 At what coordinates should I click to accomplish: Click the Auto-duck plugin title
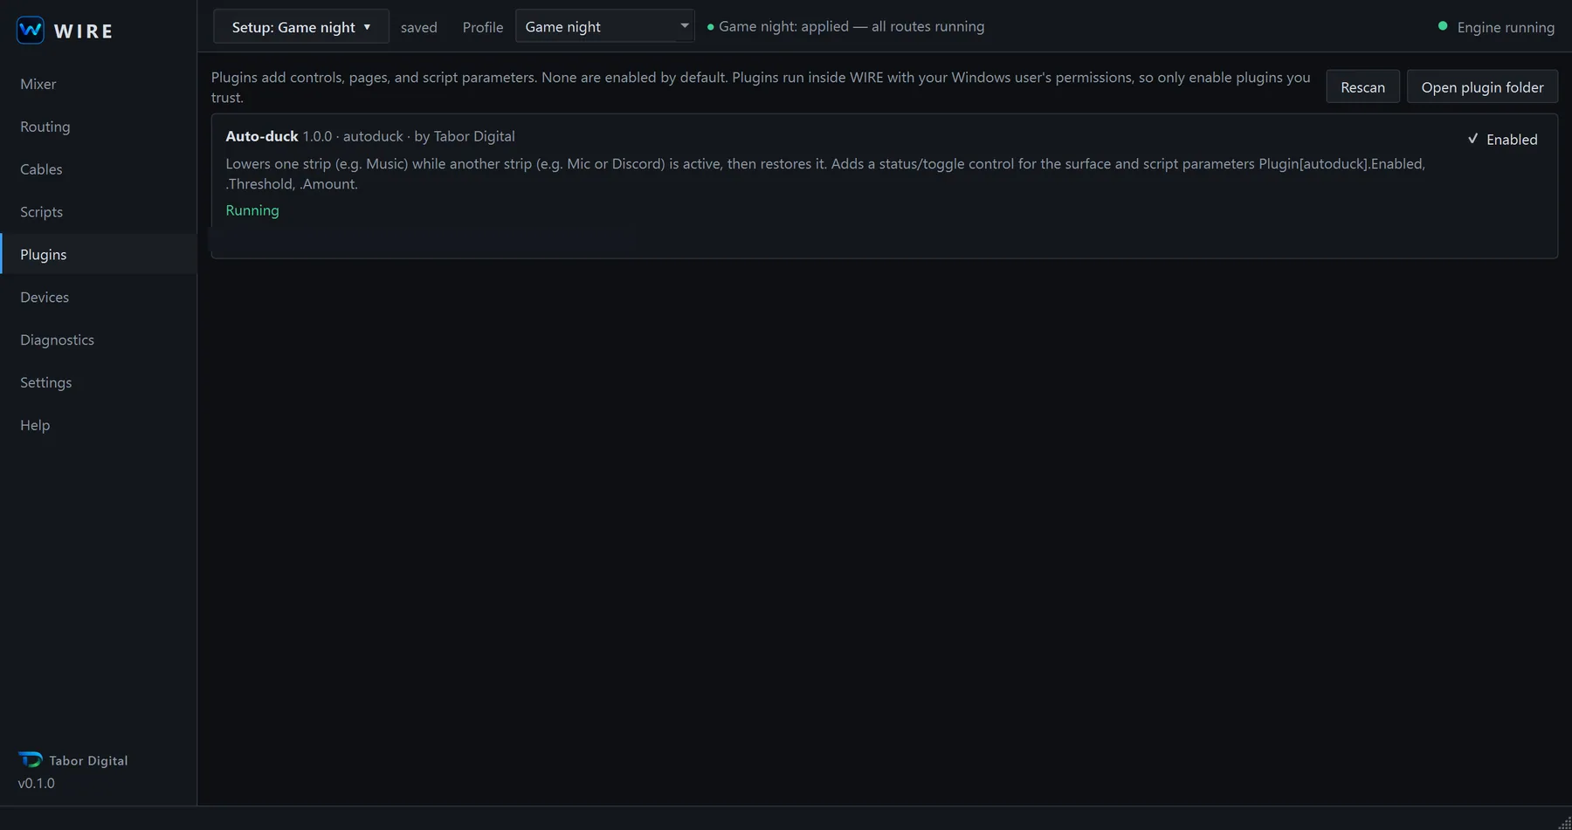(262, 136)
